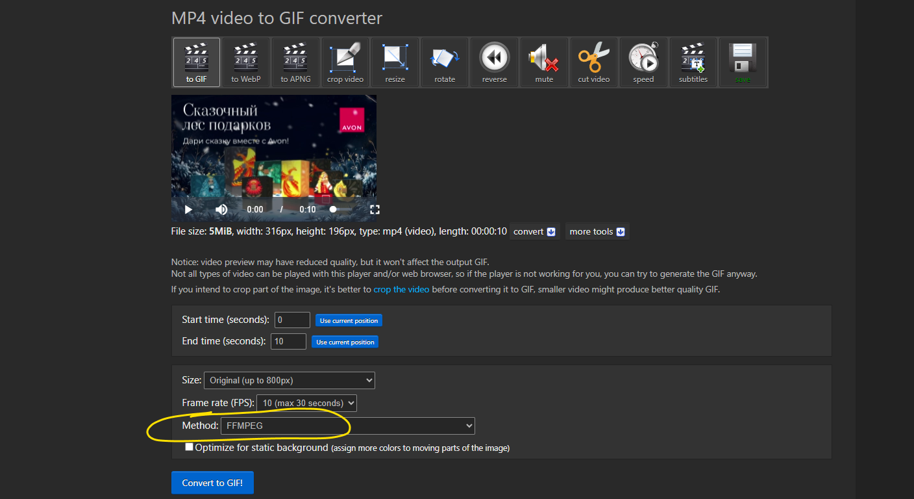914x499 pixels.
Task: Play the video preview
Action: point(188,209)
